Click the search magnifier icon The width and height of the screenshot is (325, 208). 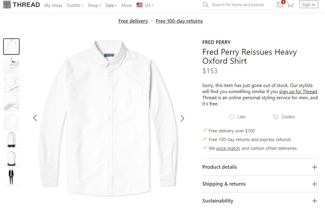click(x=206, y=5)
